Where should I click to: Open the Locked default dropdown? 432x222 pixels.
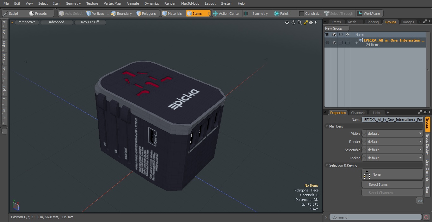395,158
